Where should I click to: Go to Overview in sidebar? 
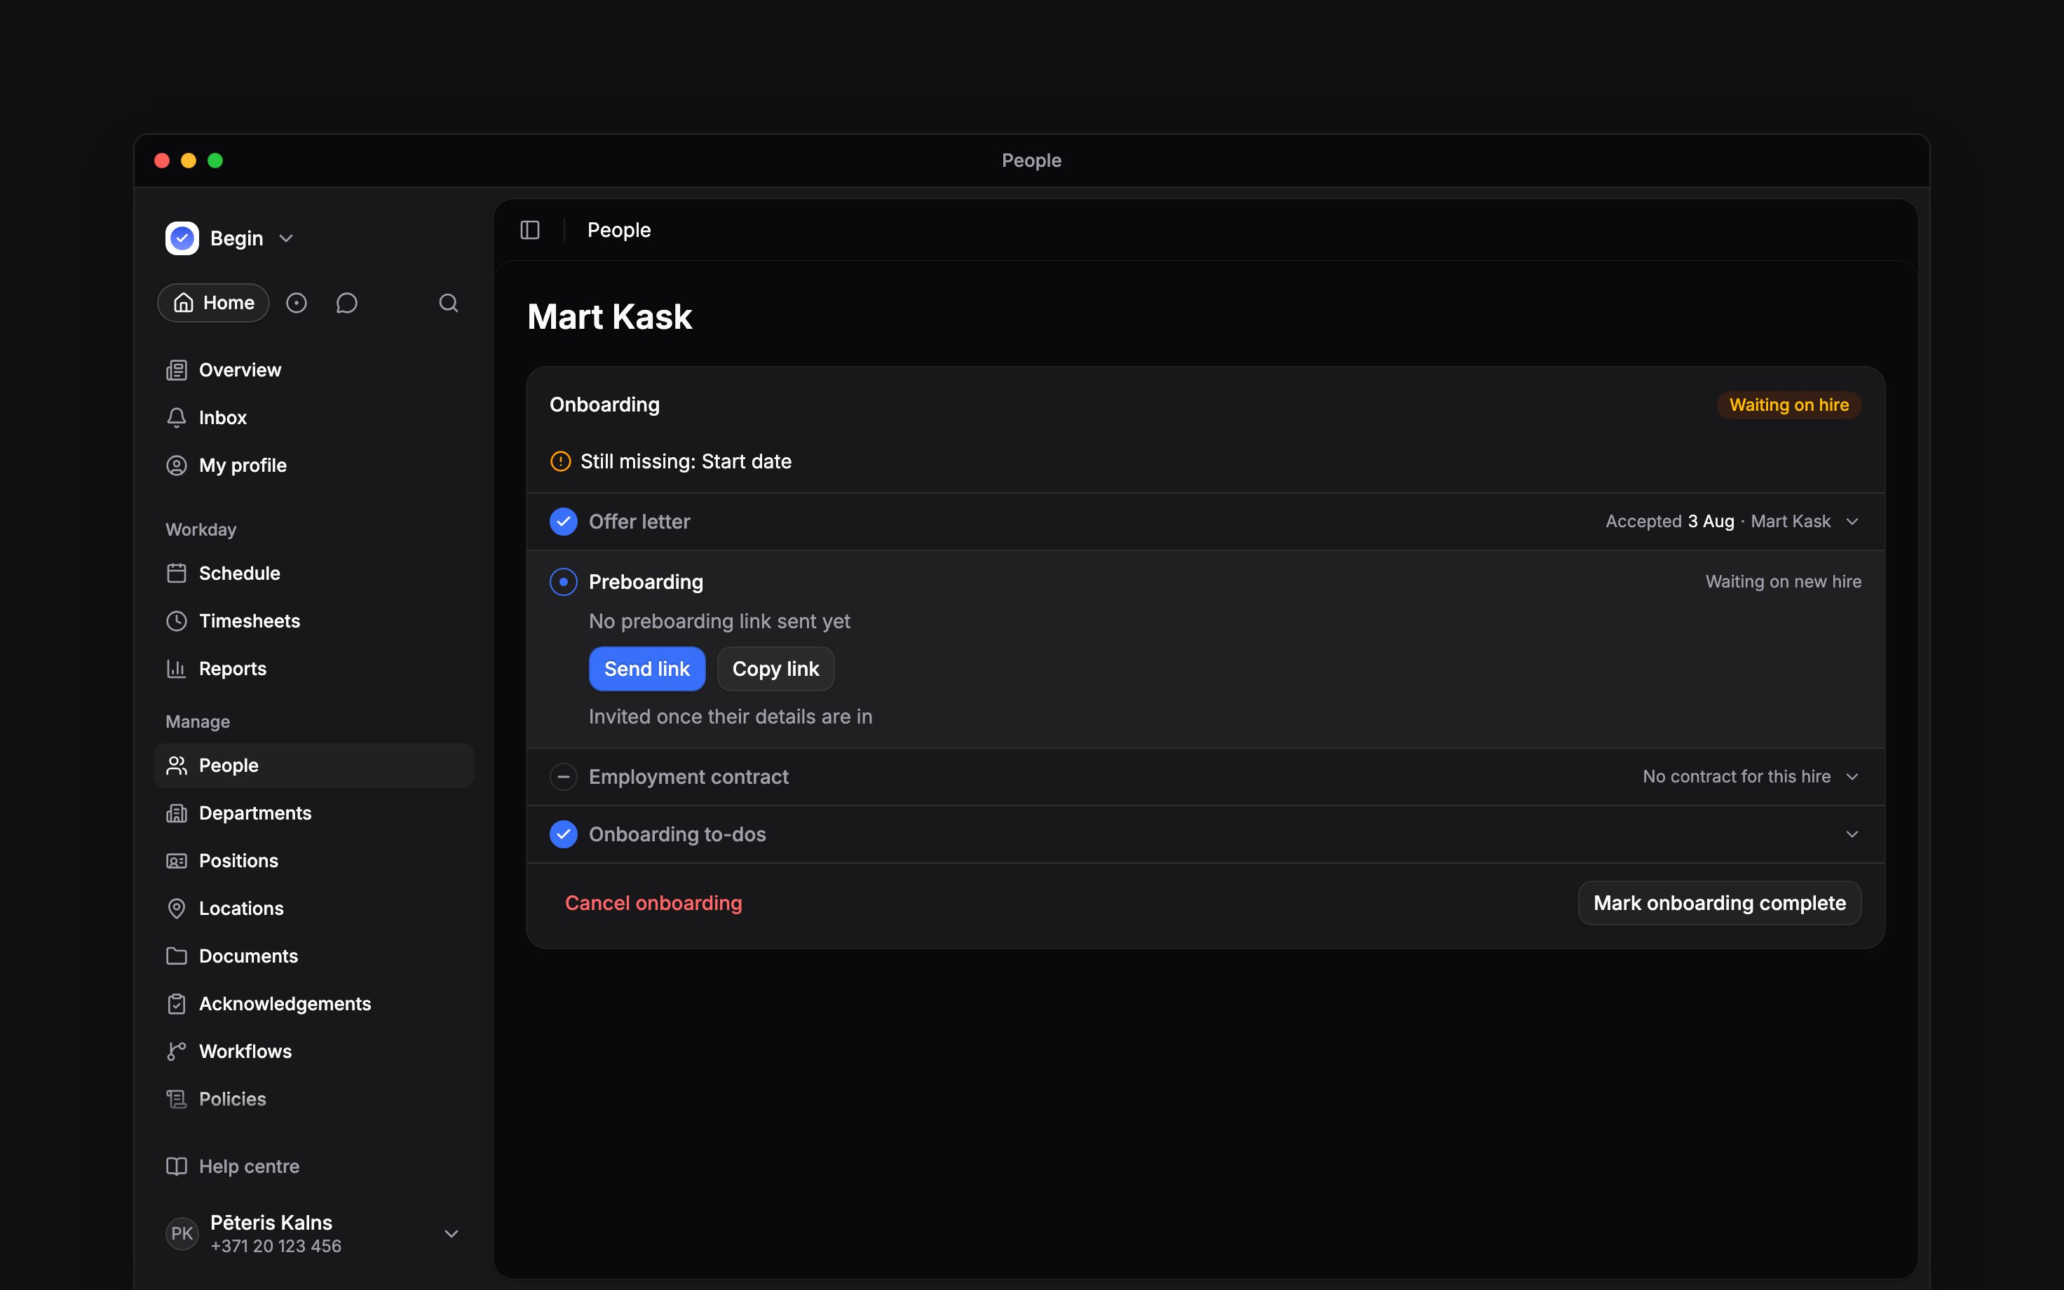[314, 370]
